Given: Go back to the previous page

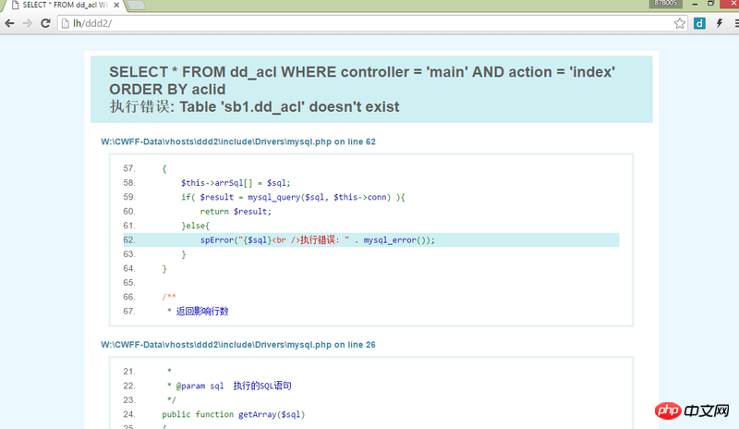Looking at the screenshot, I should tap(9, 23).
